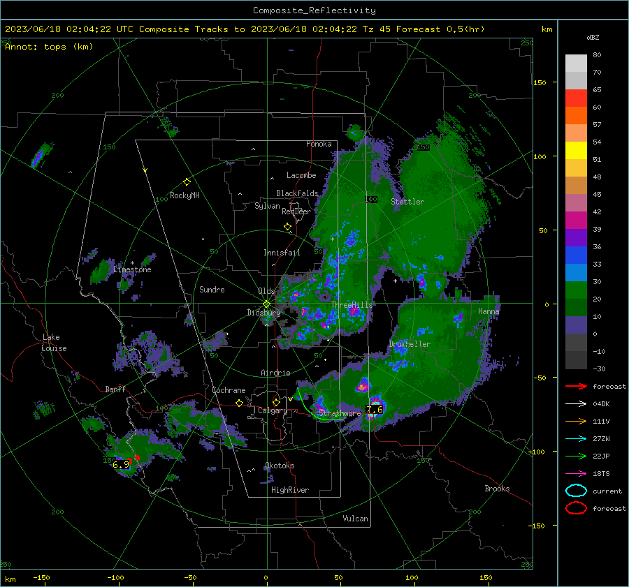
Task: Select the white 04DK arrow legend entry
Action: click(576, 404)
